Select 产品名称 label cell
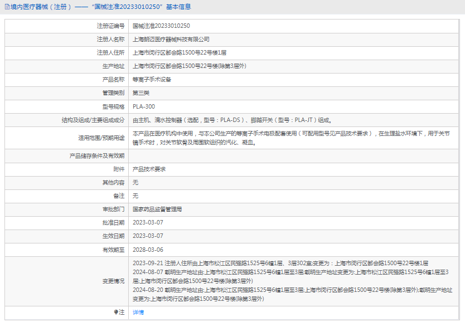The height and width of the screenshot is (322, 465). click(66, 80)
